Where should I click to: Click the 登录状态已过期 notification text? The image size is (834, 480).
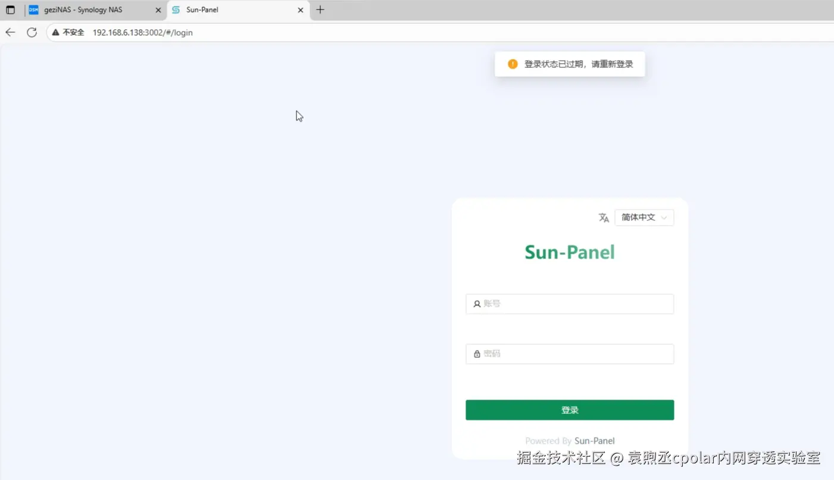(x=579, y=64)
